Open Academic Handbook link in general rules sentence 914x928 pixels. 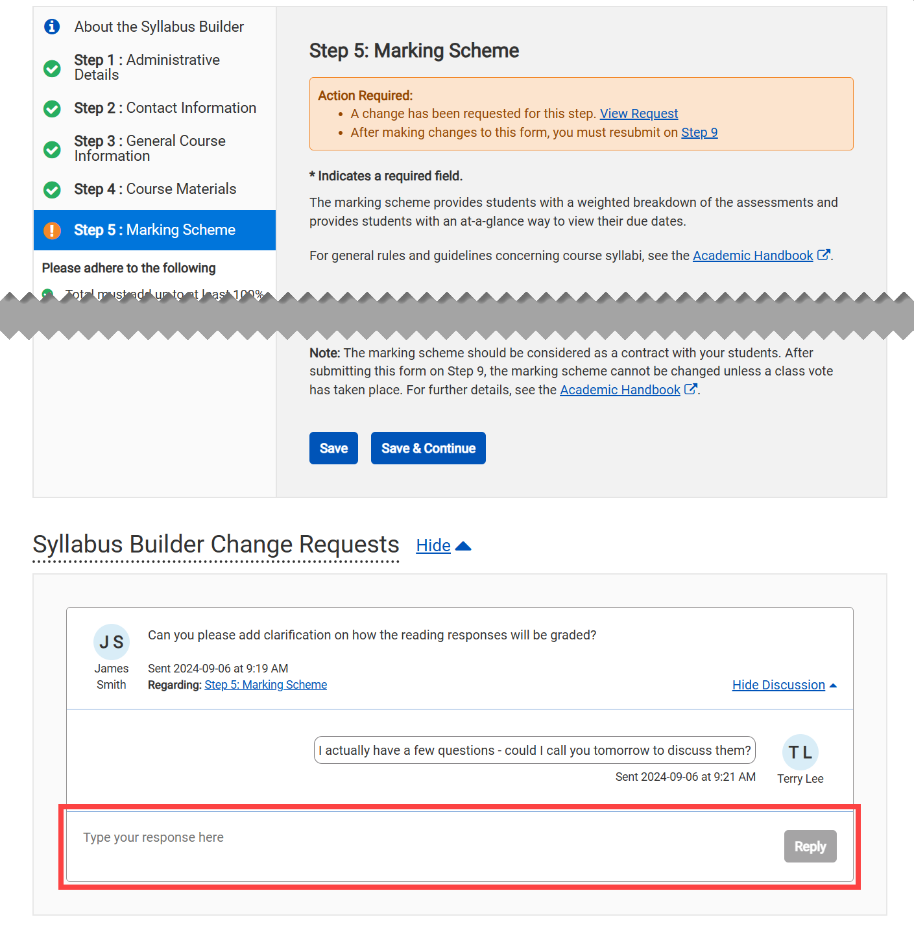click(x=752, y=256)
